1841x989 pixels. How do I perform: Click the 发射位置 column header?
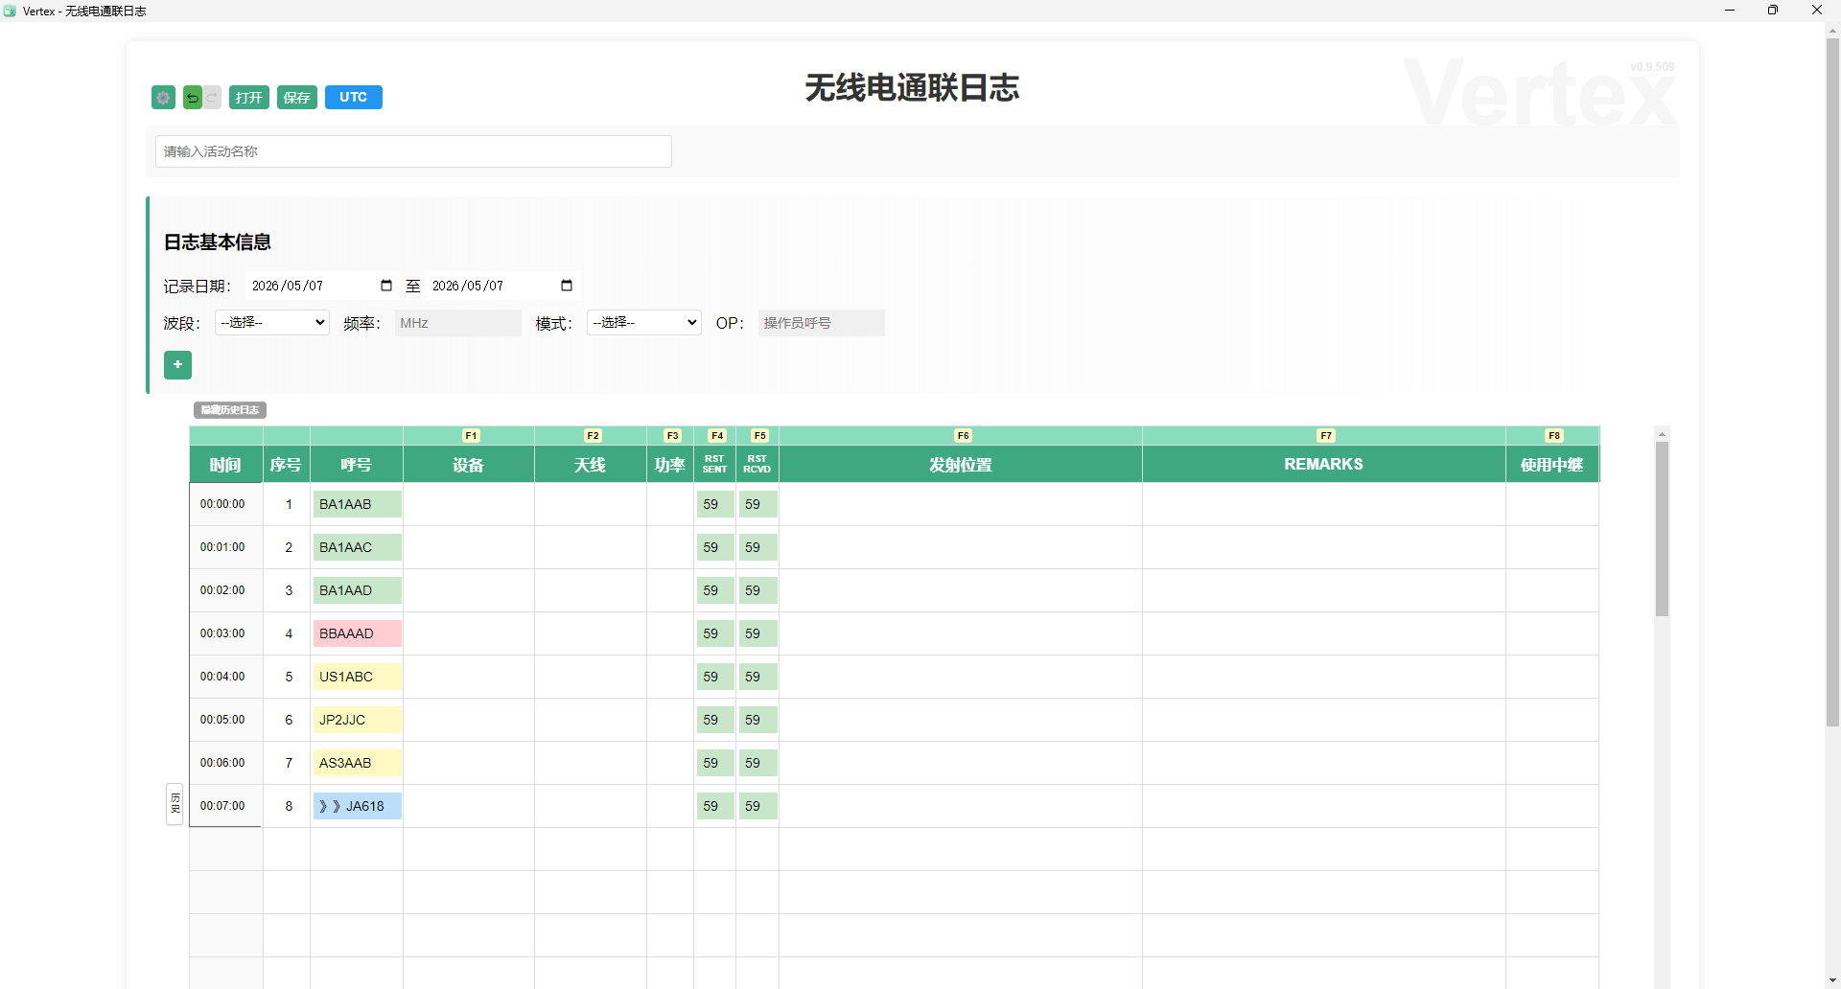[961, 465]
